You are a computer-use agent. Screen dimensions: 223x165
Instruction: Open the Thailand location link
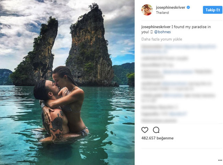(162, 13)
